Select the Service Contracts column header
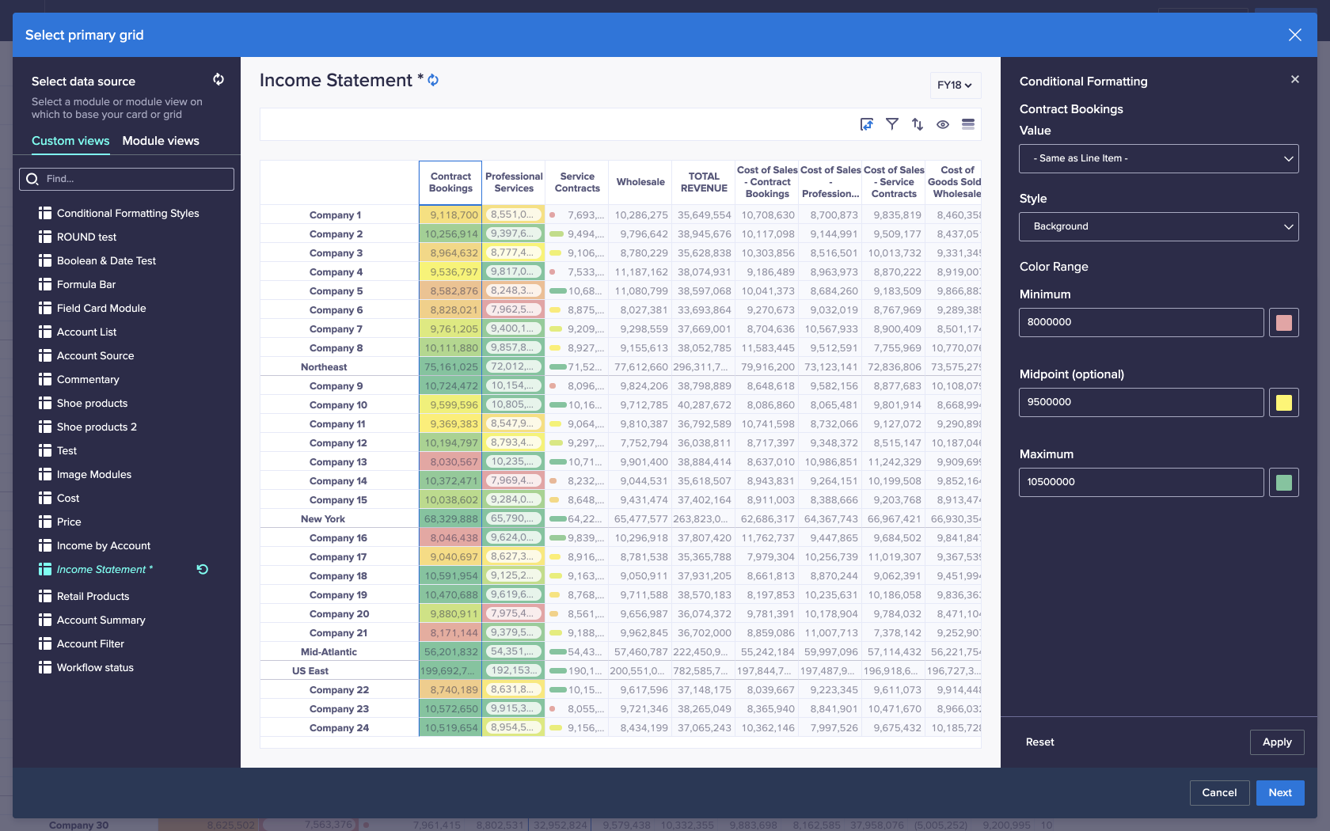The height and width of the screenshot is (831, 1330). pos(577,183)
